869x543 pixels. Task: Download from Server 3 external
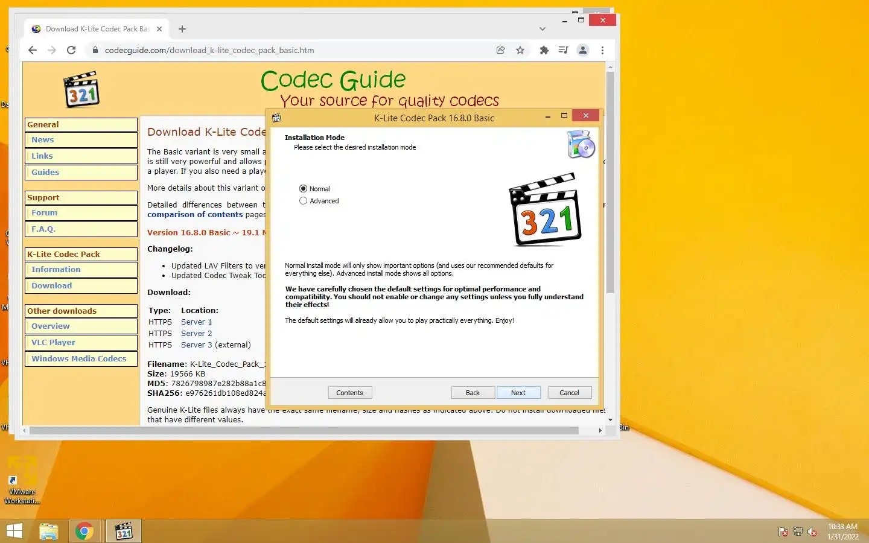(x=196, y=345)
